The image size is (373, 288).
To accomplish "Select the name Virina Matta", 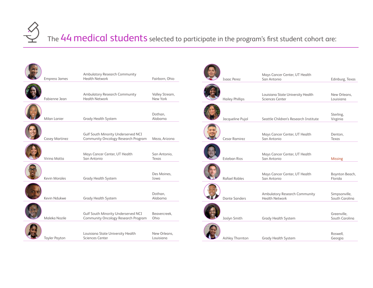I will coord(54,158).
